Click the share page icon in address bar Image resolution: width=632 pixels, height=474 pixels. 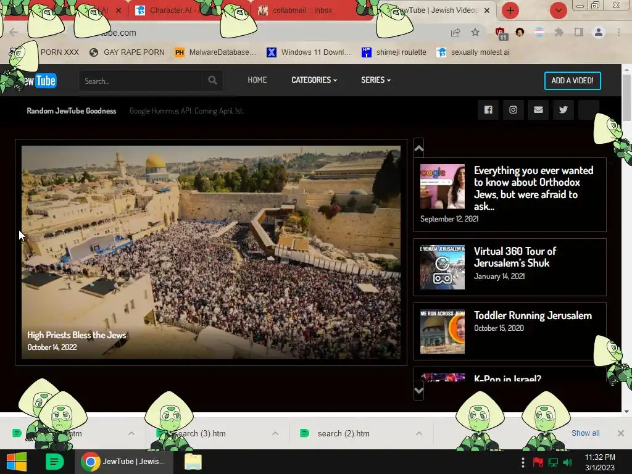pyautogui.click(x=455, y=33)
